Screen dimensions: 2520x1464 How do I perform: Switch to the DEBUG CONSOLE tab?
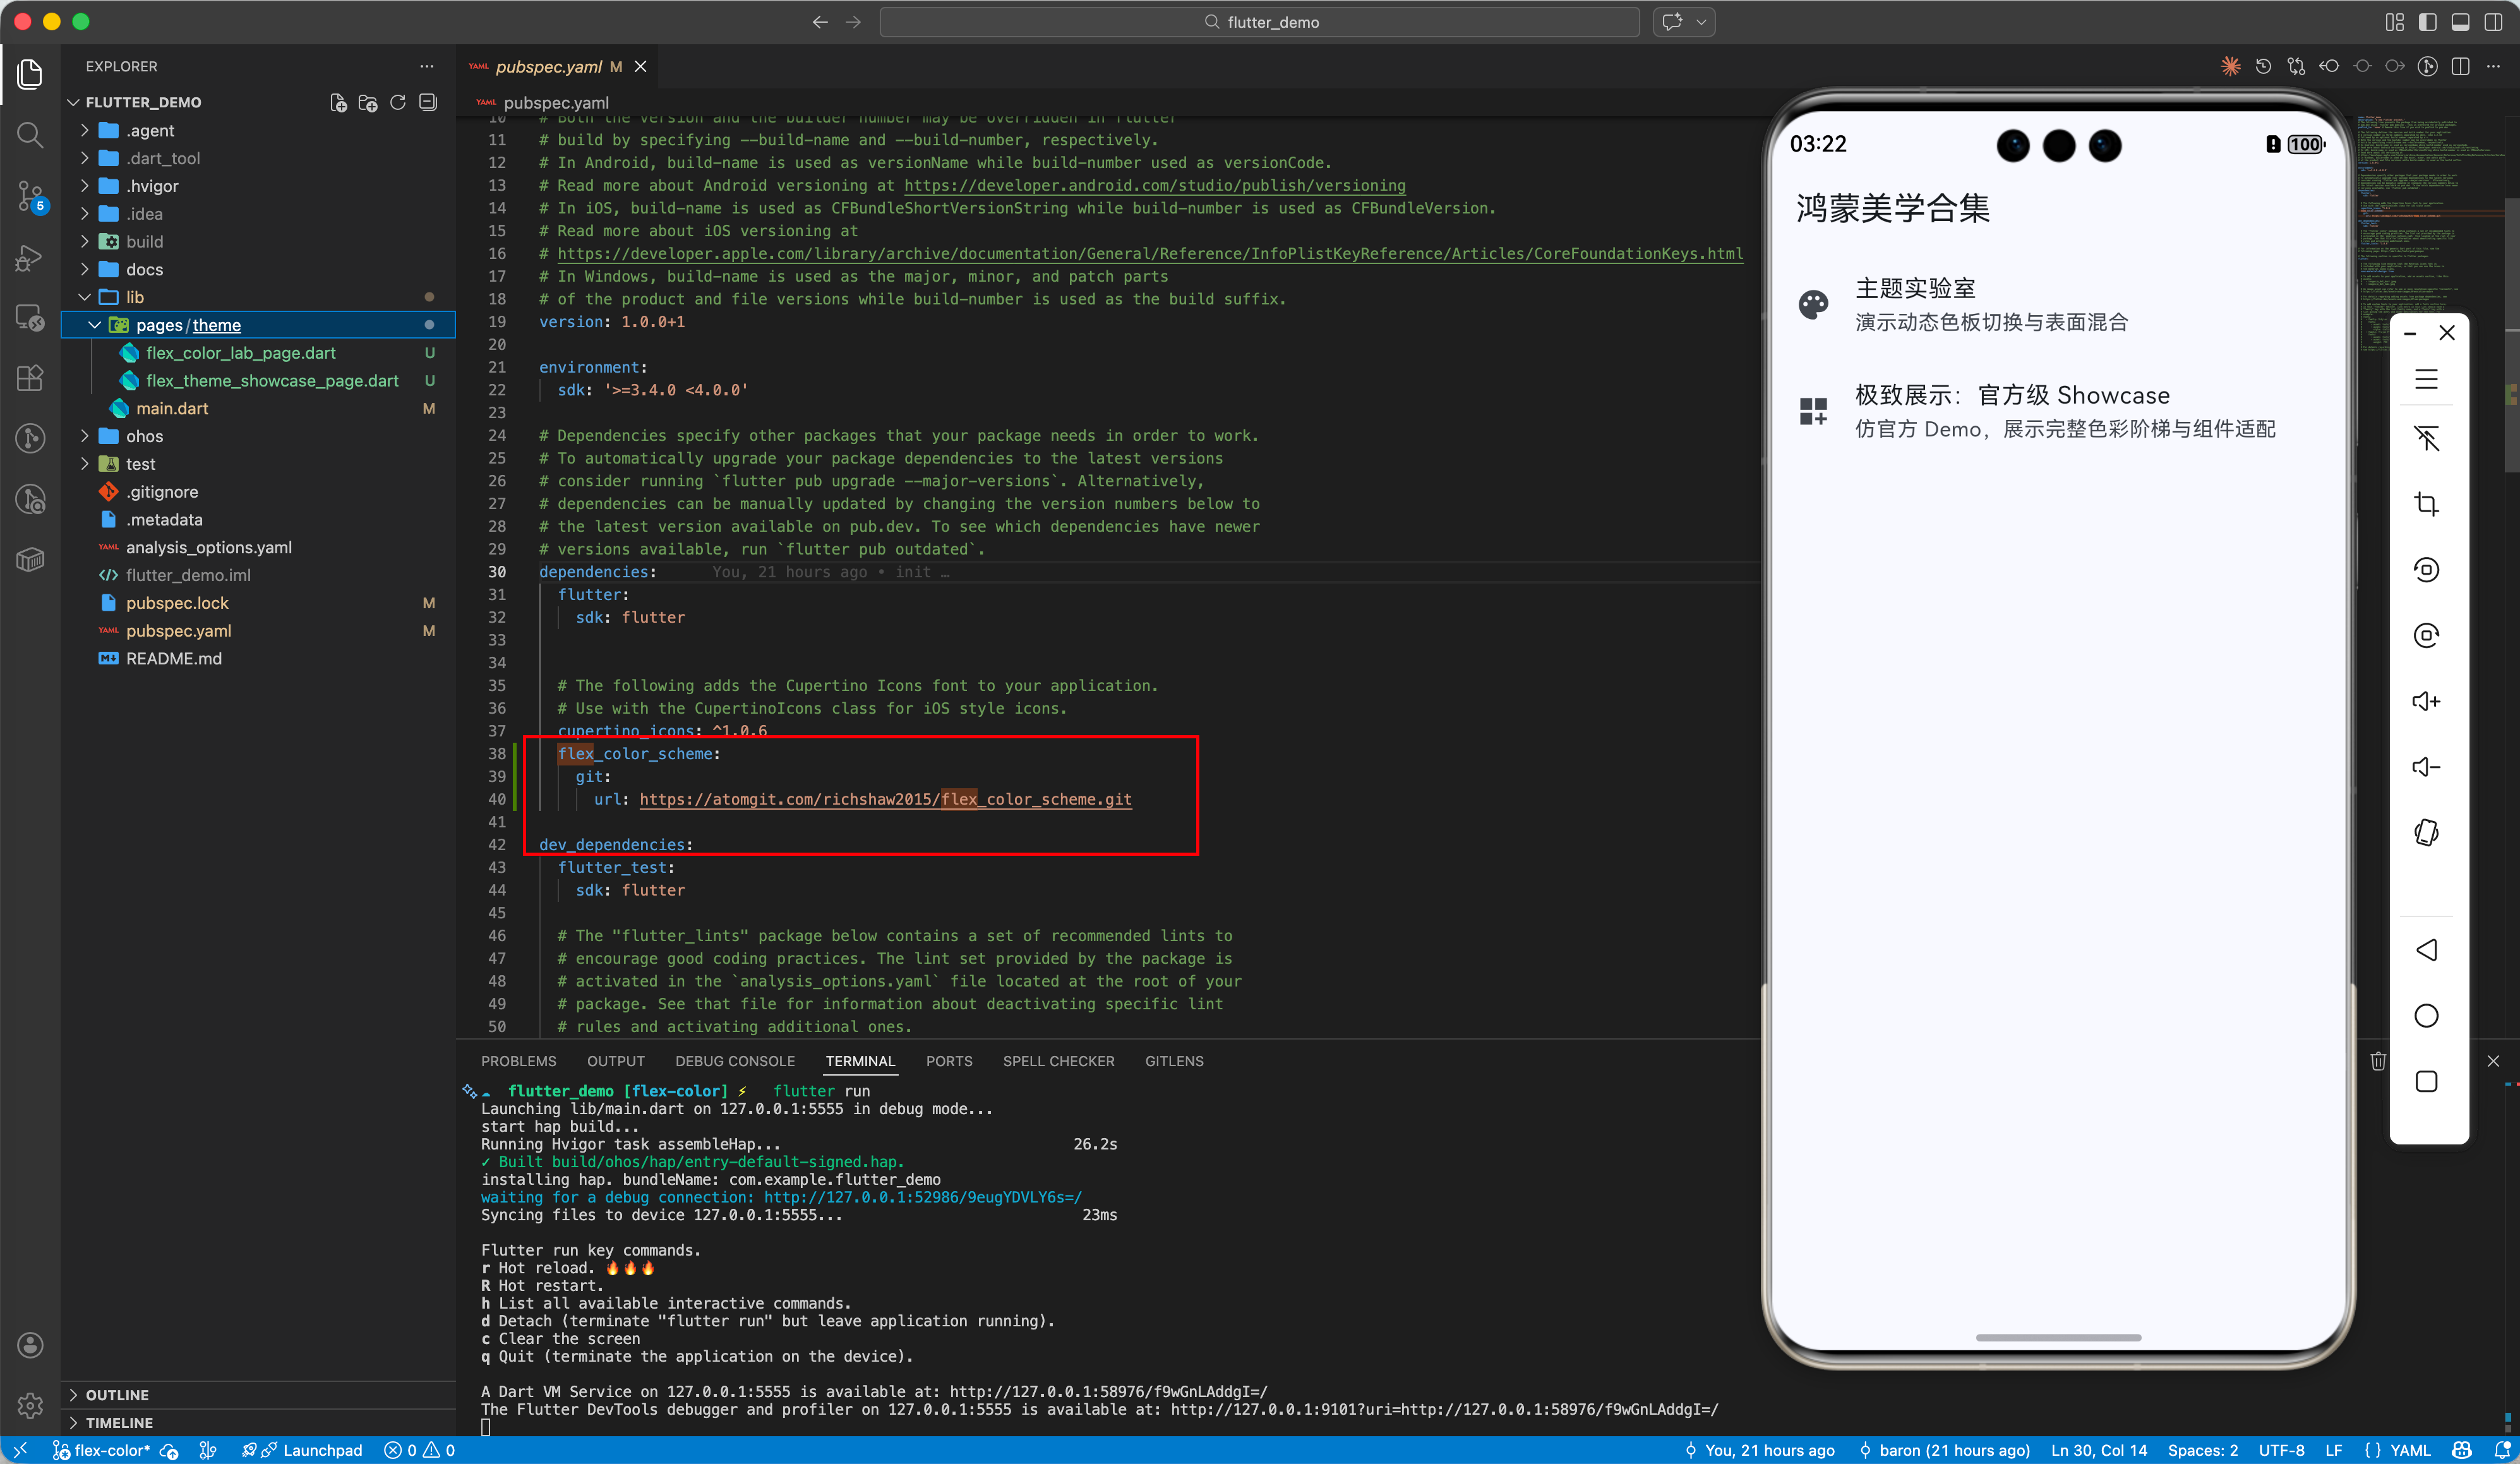click(x=735, y=1061)
